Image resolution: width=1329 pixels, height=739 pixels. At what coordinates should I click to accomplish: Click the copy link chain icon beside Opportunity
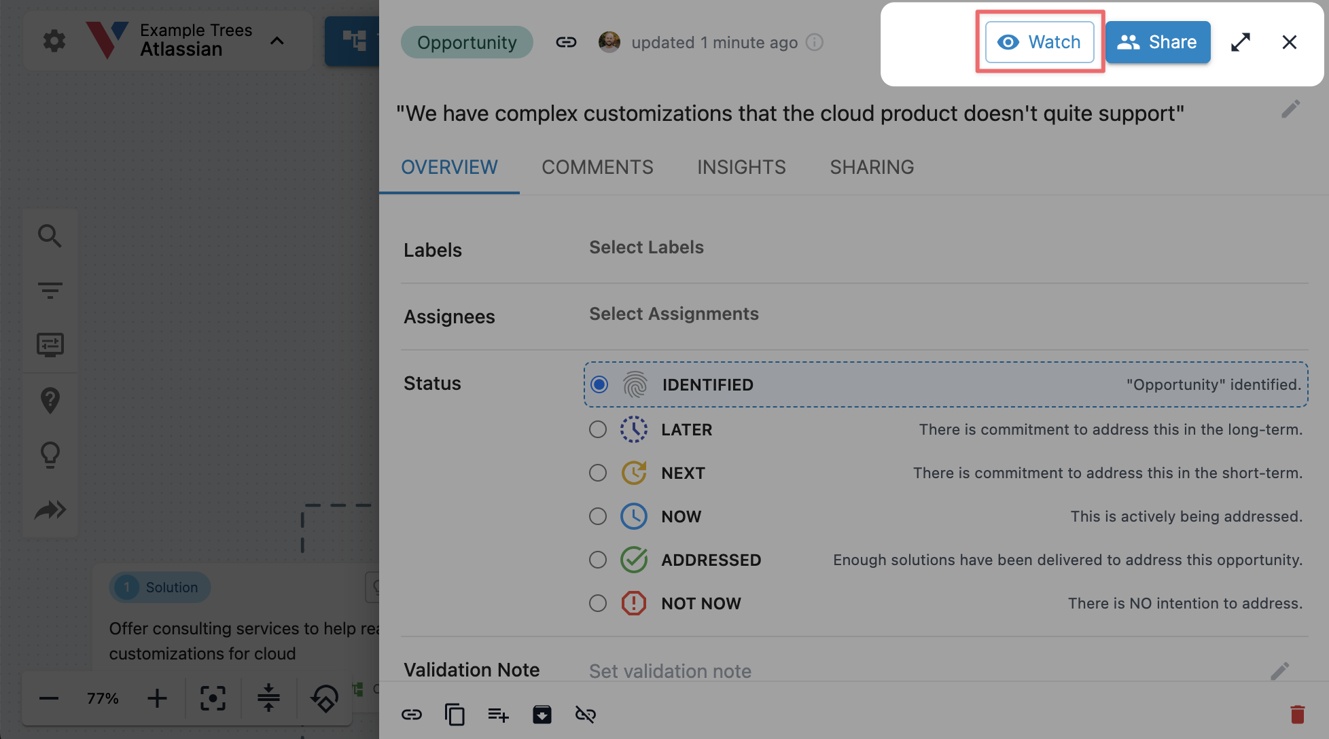coord(566,42)
